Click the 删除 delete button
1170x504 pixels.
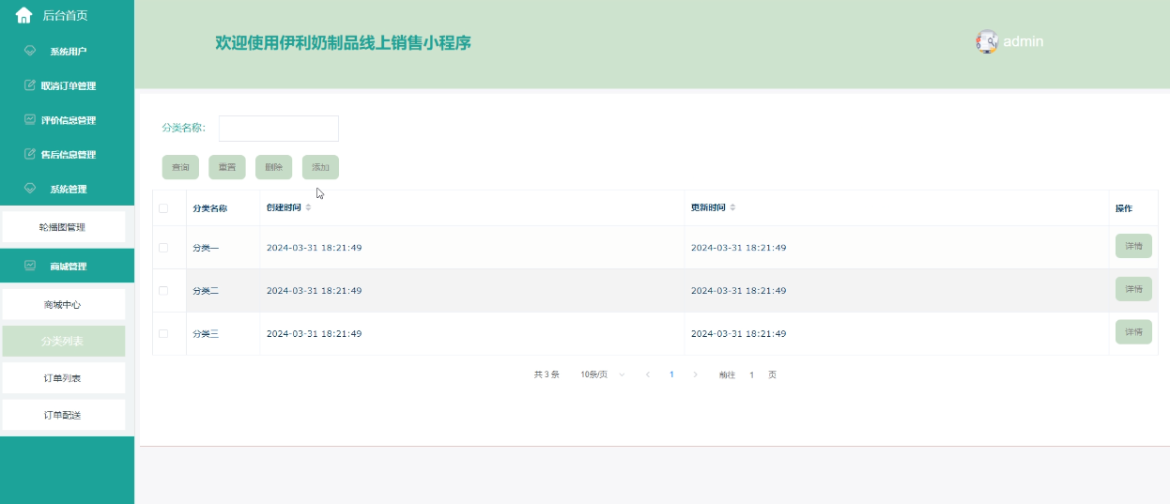[274, 167]
